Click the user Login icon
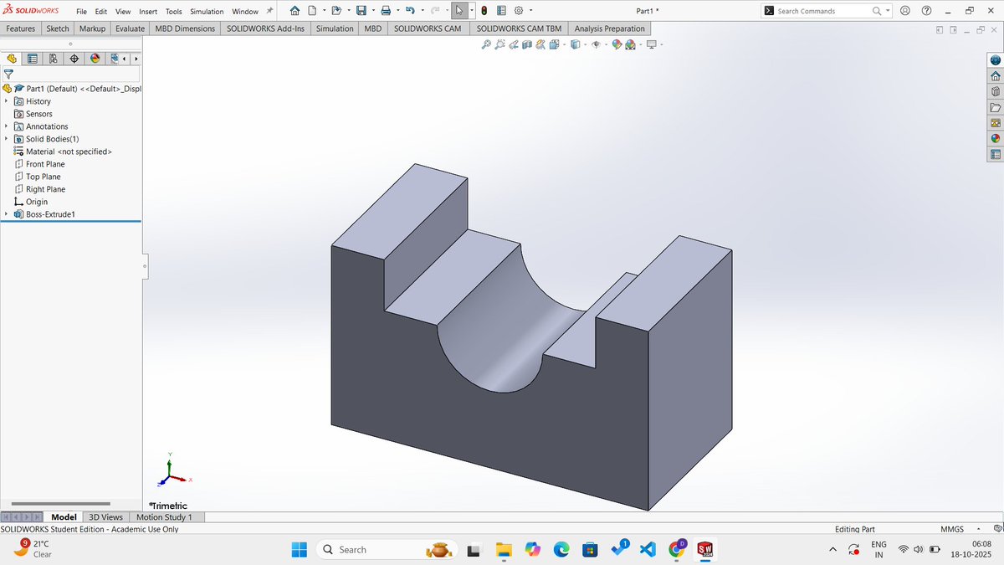This screenshot has width=1004, height=565. pyautogui.click(x=905, y=10)
